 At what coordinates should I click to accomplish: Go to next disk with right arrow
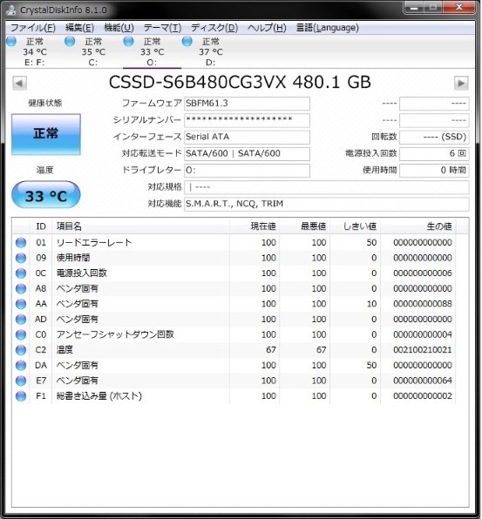(x=461, y=83)
